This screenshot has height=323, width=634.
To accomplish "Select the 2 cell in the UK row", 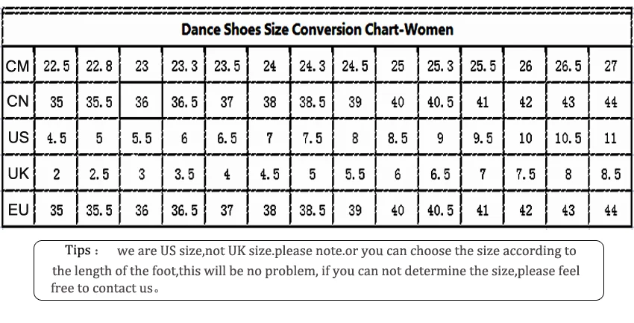I will [x=57, y=175].
